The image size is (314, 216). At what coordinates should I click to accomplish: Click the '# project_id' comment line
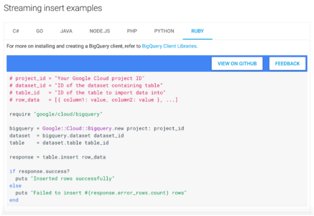point(77,78)
